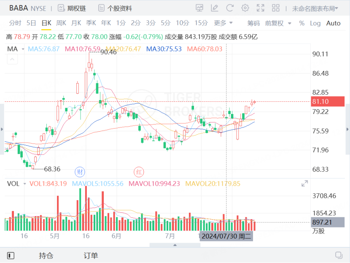The height and width of the screenshot is (263, 350).
Task: Toggle fullscreen chart icon
Action: click(x=260, y=8)
